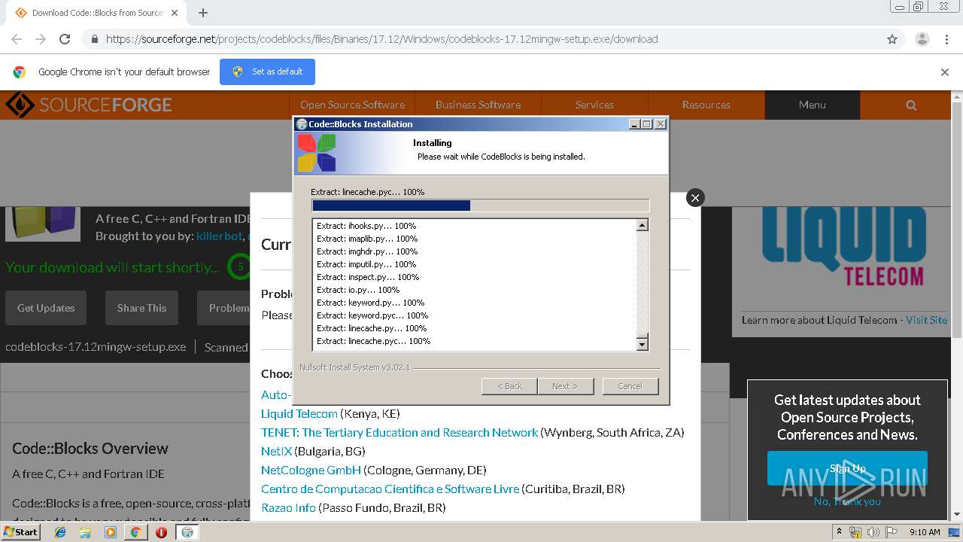This screenshot has height=542, width=963.
Task: Open the NetCologne GmbH mirror link
Action: 311,470
